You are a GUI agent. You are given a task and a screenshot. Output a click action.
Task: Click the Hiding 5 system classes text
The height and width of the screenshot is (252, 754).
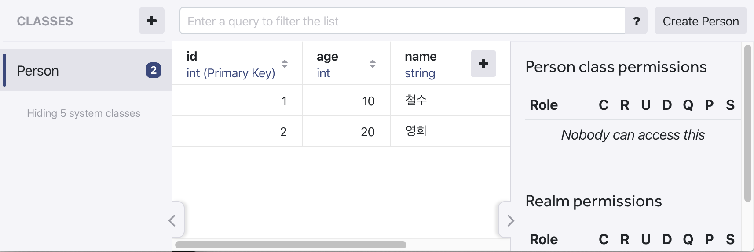(x=84, y=113)
